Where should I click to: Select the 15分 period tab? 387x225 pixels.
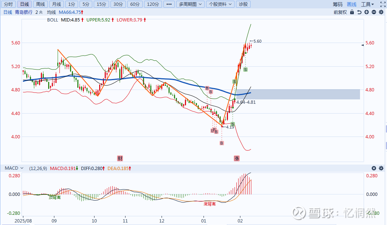point(101,4)
